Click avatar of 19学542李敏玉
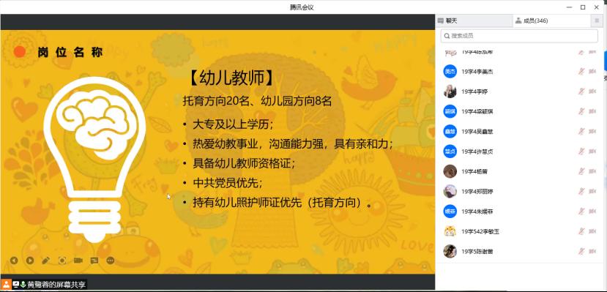607x292 pixels. coord(450,231)
